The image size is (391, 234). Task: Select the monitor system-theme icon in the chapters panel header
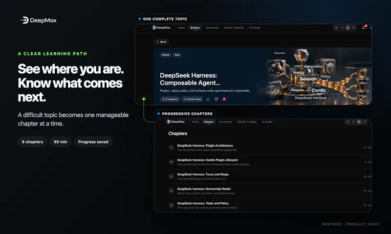(x=365, y=122)
